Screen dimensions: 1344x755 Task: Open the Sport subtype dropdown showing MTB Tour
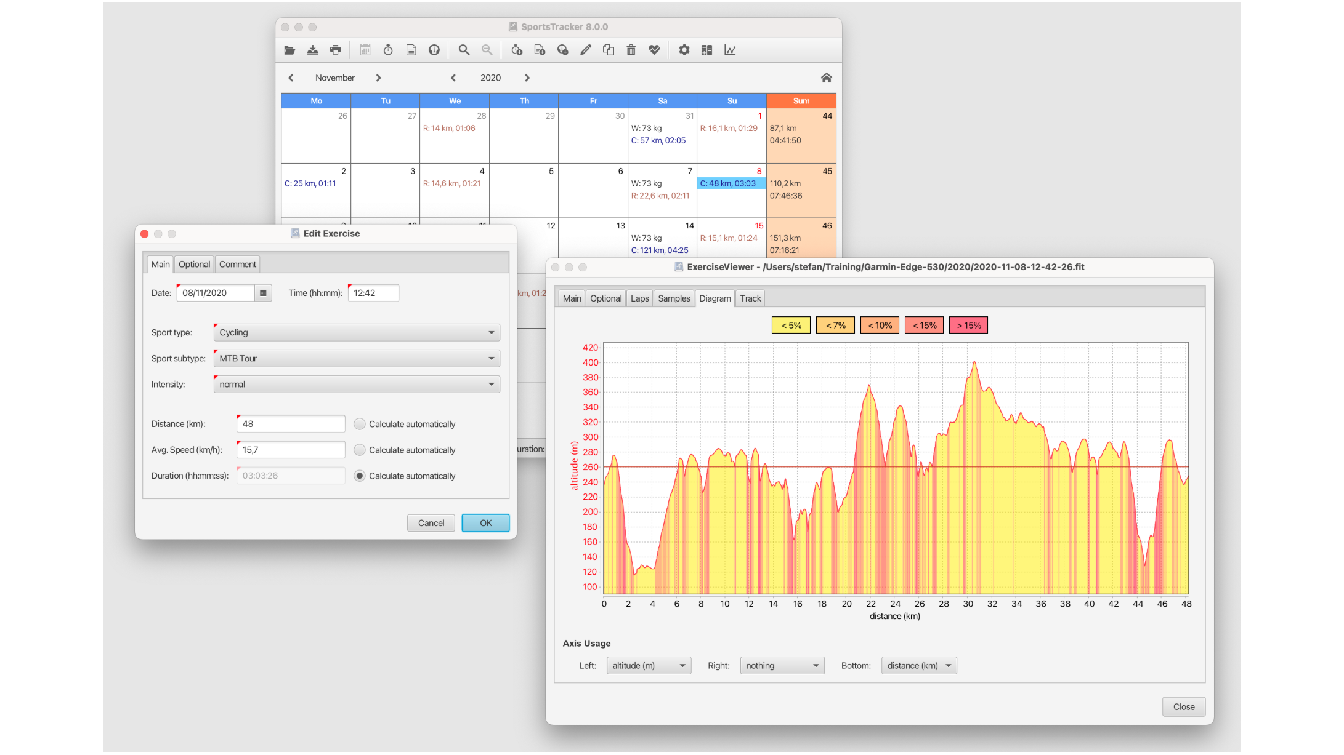point(357,358)
